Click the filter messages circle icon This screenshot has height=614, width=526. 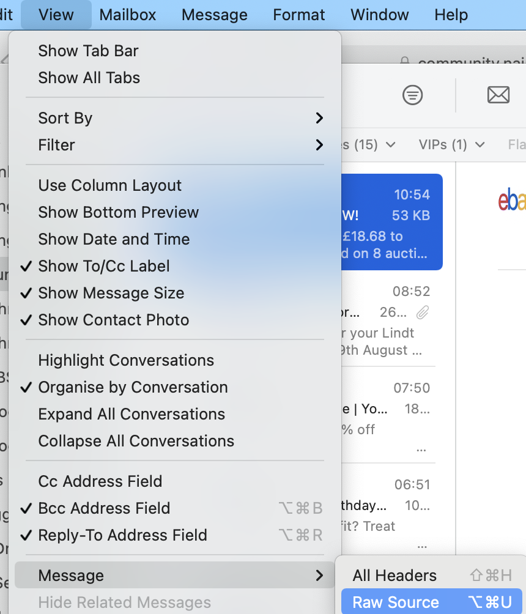[x=413, y=95]
